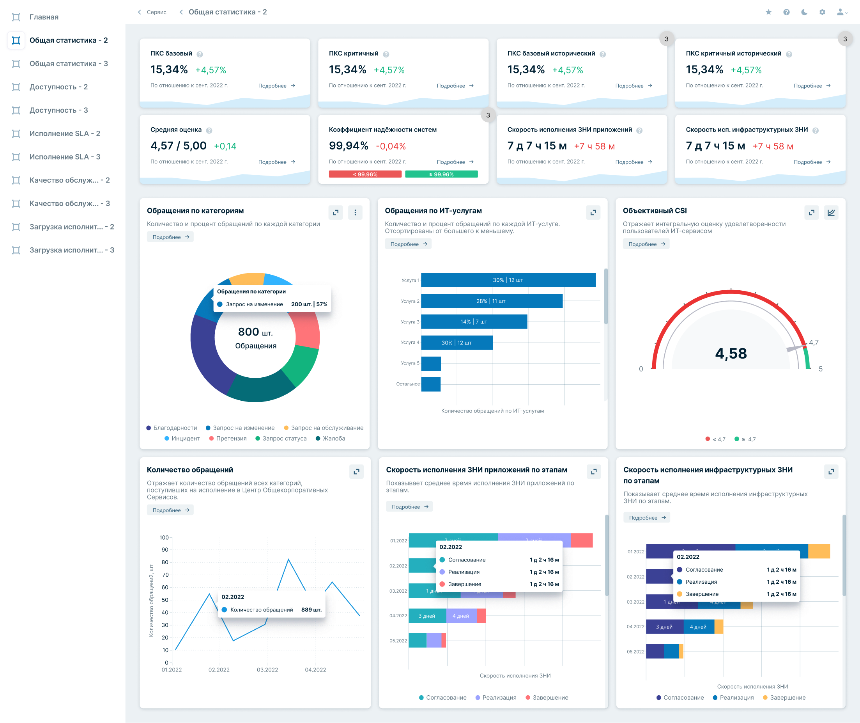Expand the Обращения по категориям chart
The height and width of the screenshot is (723, 860).
(x=335, y=212)
